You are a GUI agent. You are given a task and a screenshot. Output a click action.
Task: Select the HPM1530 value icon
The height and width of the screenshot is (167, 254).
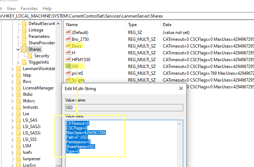click(69, 59)
